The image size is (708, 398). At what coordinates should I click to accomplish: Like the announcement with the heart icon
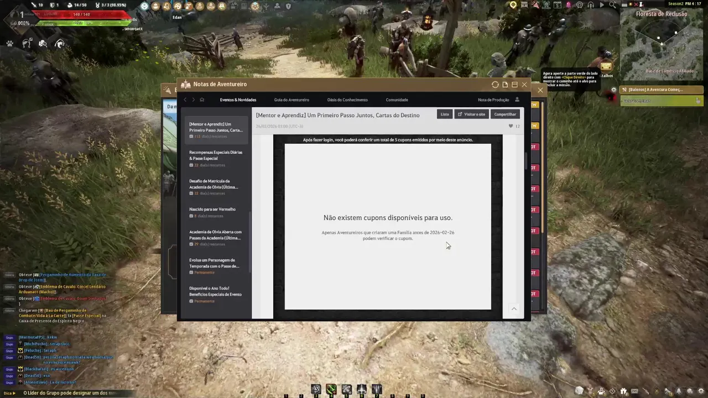click(x=511, y=126)
